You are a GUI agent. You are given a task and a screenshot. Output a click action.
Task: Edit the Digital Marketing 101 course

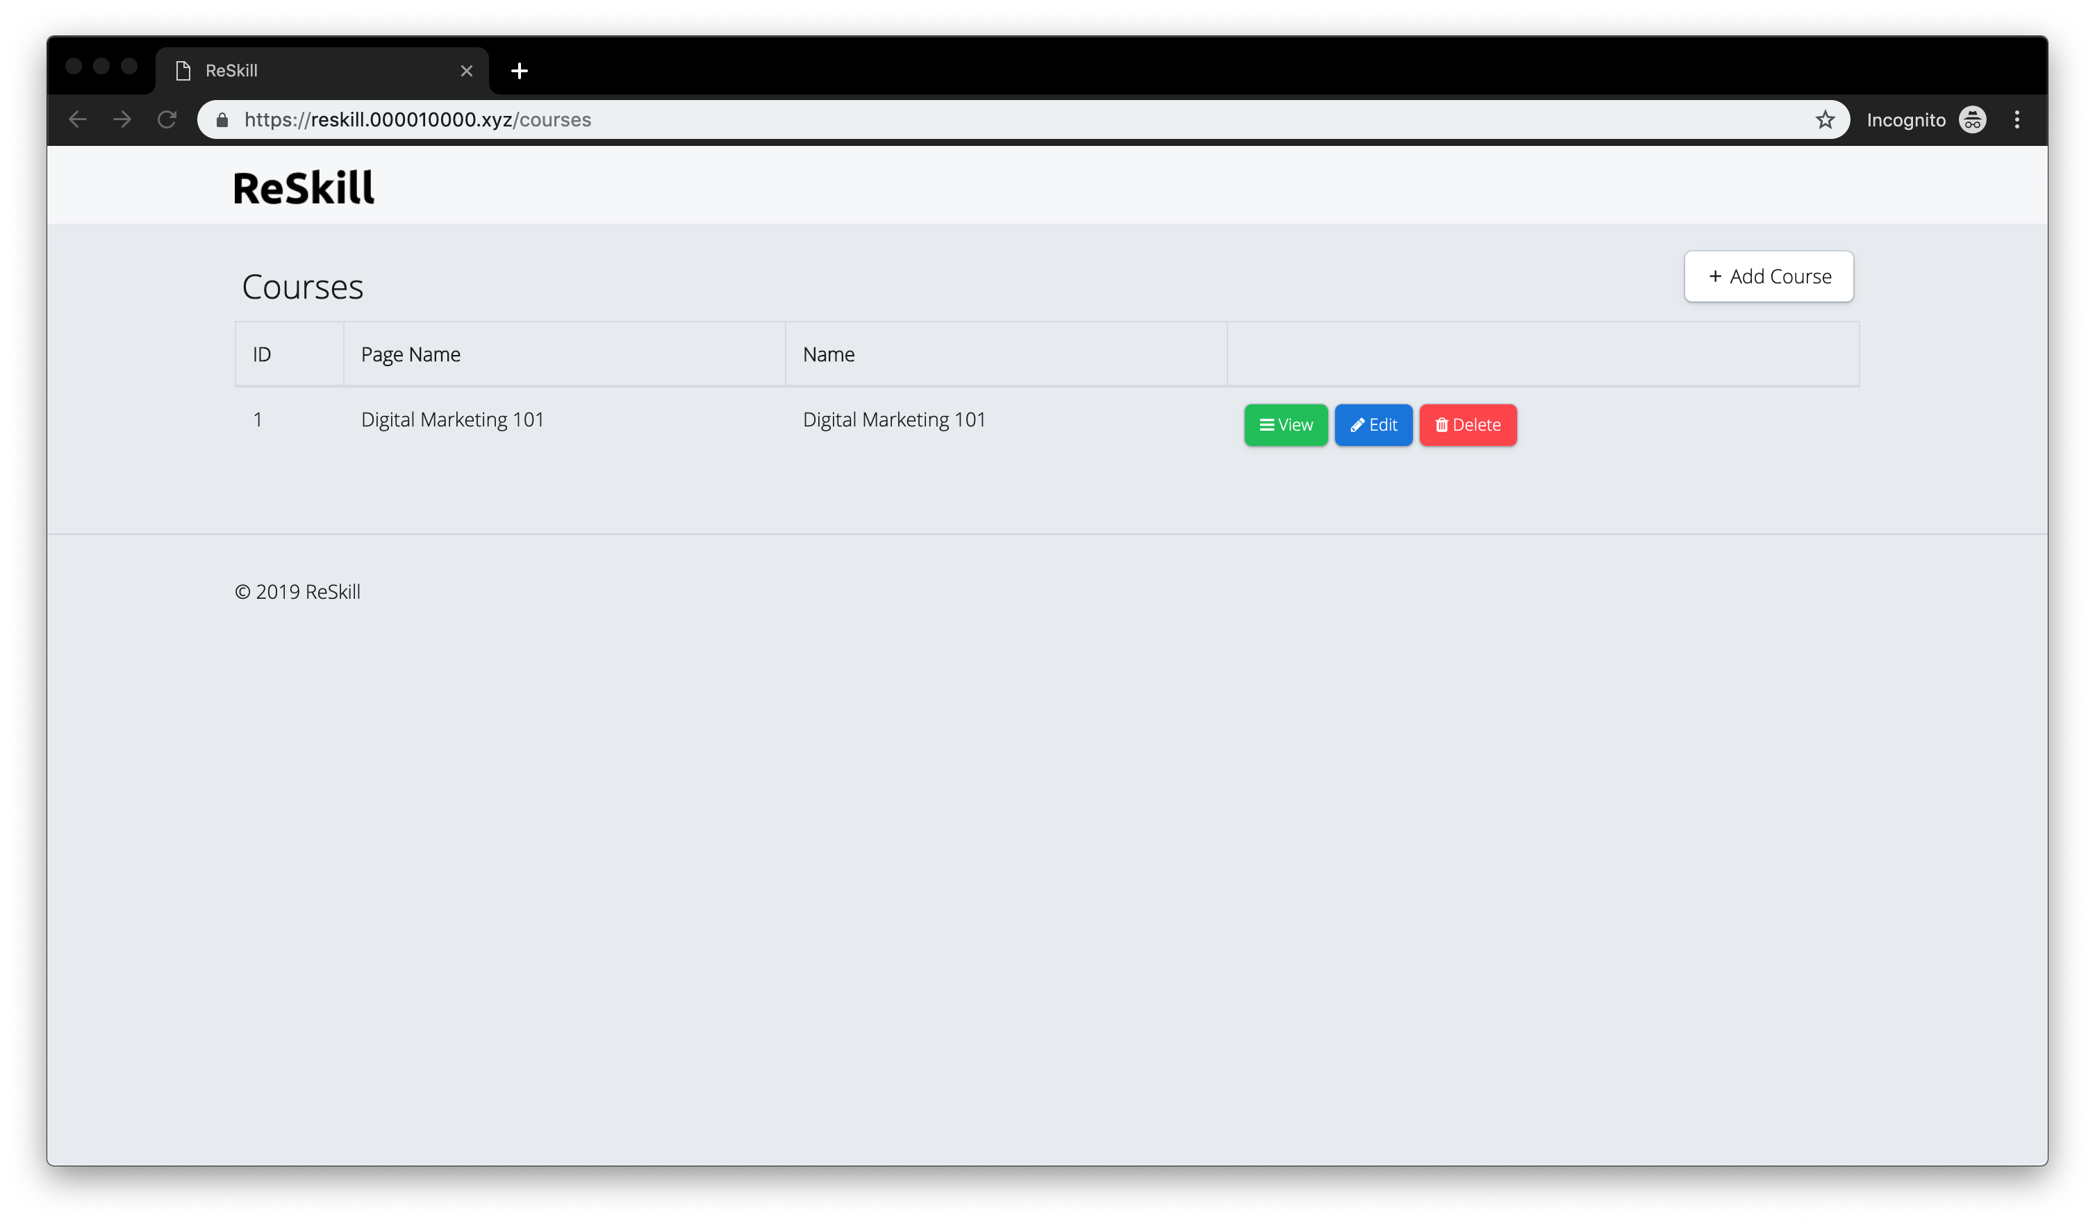click(1373, 425)
